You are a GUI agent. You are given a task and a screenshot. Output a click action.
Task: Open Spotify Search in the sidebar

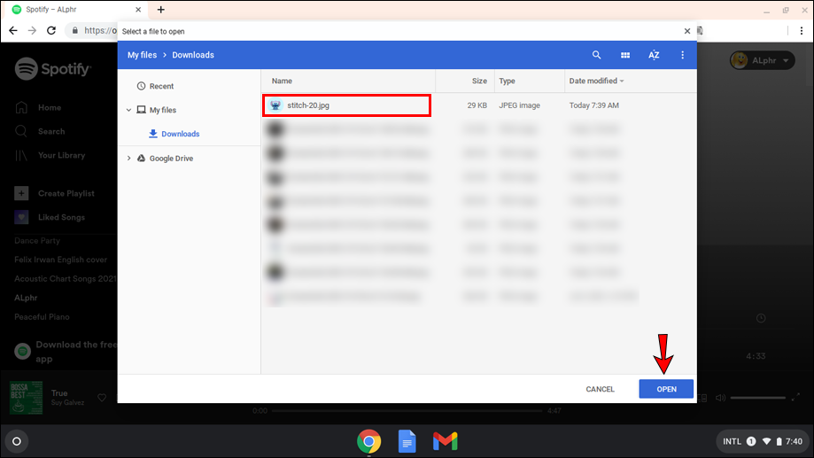[x=40, y=131]
